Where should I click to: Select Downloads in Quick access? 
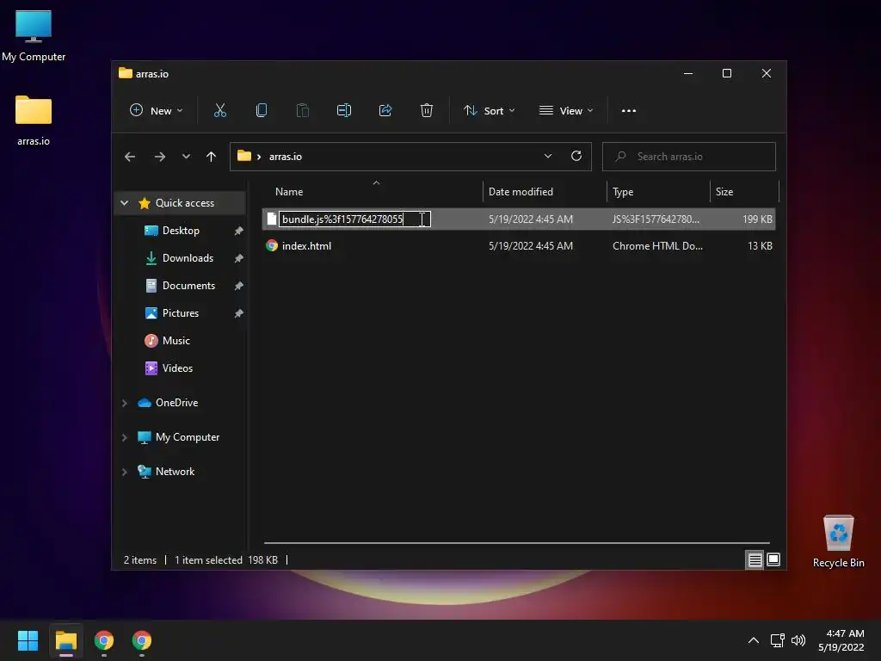point(188,258)
